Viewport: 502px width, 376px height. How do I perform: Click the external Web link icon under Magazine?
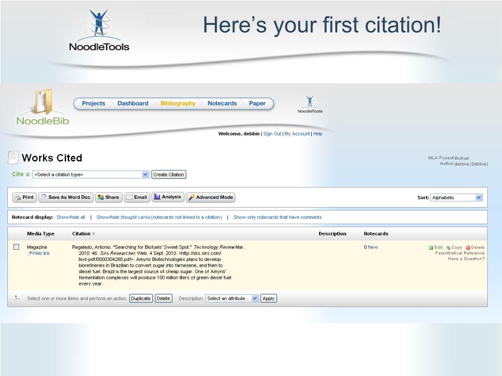[x=29, y=254]
